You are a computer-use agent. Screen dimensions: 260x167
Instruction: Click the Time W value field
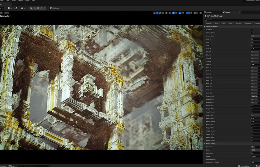pyautogui.click(x=255, y=64)
